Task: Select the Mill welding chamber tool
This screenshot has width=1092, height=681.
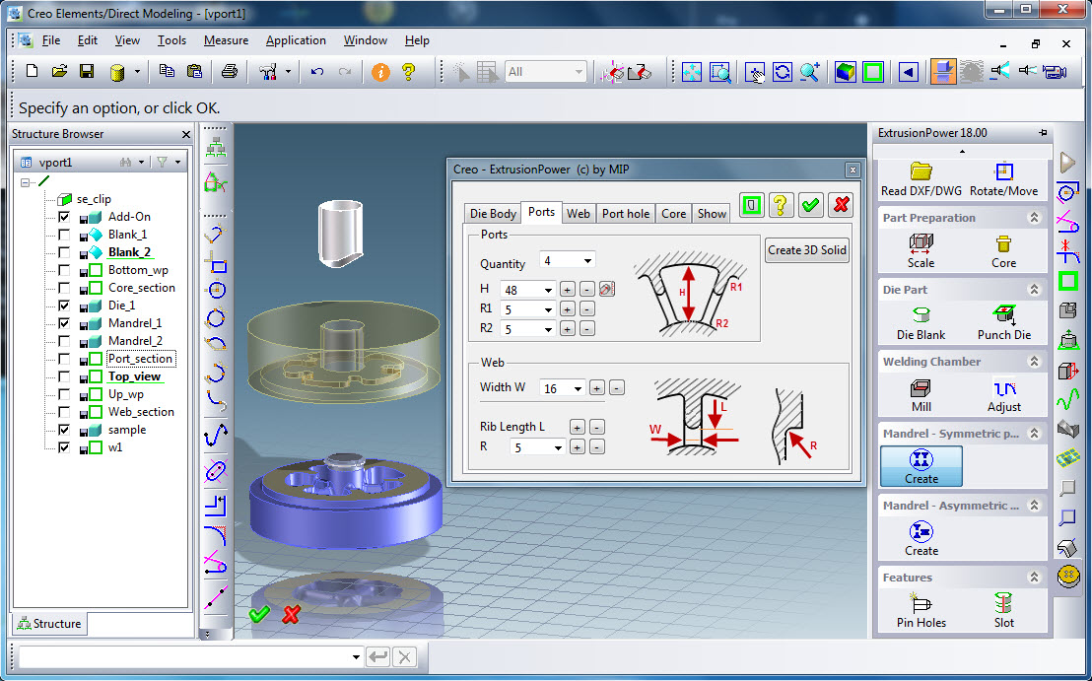Action: pyautogui.click(x=921, y=388)
